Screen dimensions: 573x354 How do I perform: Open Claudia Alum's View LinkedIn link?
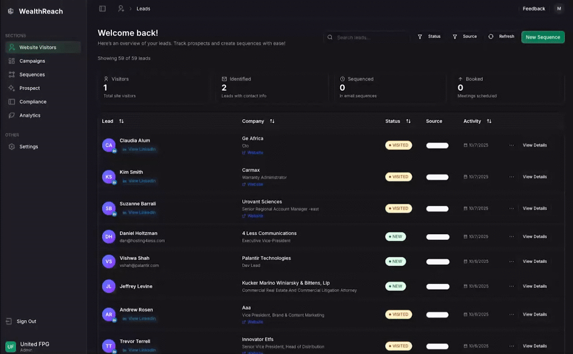[x=142, y=150]
